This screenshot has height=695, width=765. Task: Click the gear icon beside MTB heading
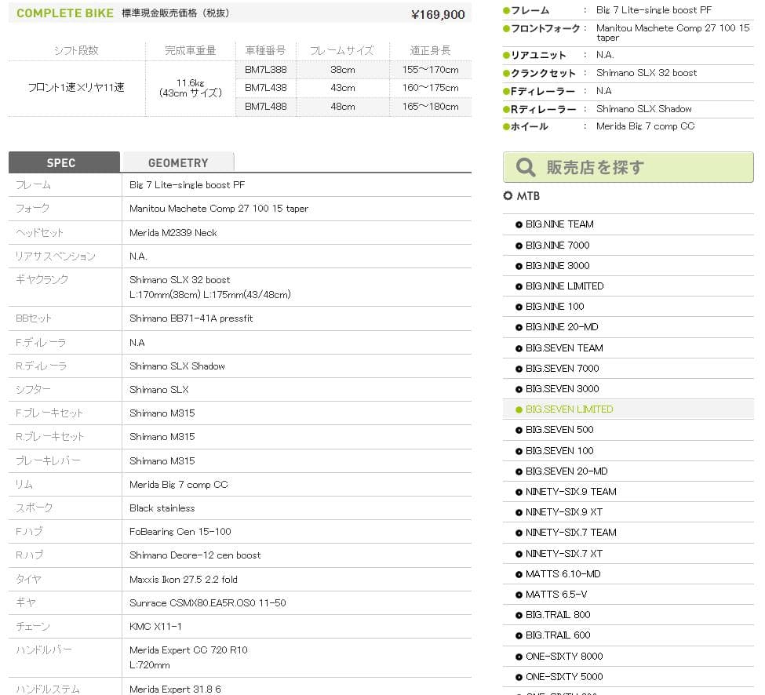point(508,196)
